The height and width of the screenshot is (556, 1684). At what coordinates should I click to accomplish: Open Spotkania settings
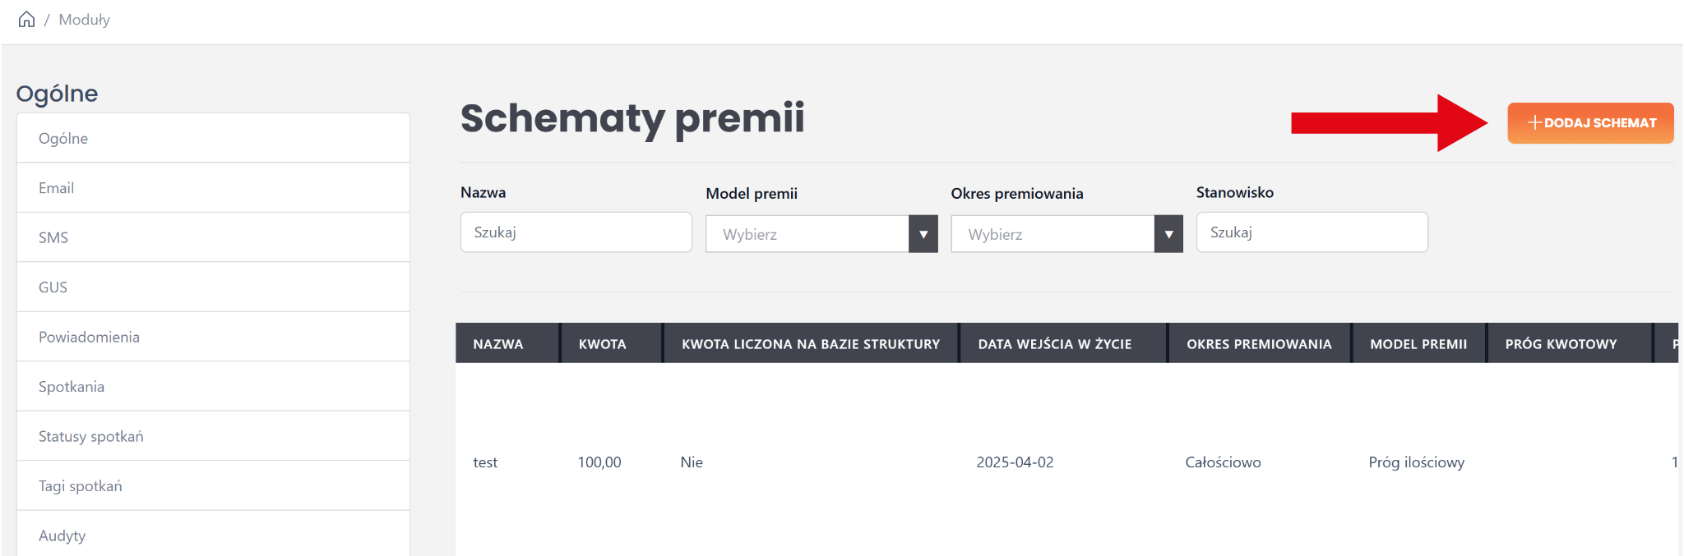[72, 387]
